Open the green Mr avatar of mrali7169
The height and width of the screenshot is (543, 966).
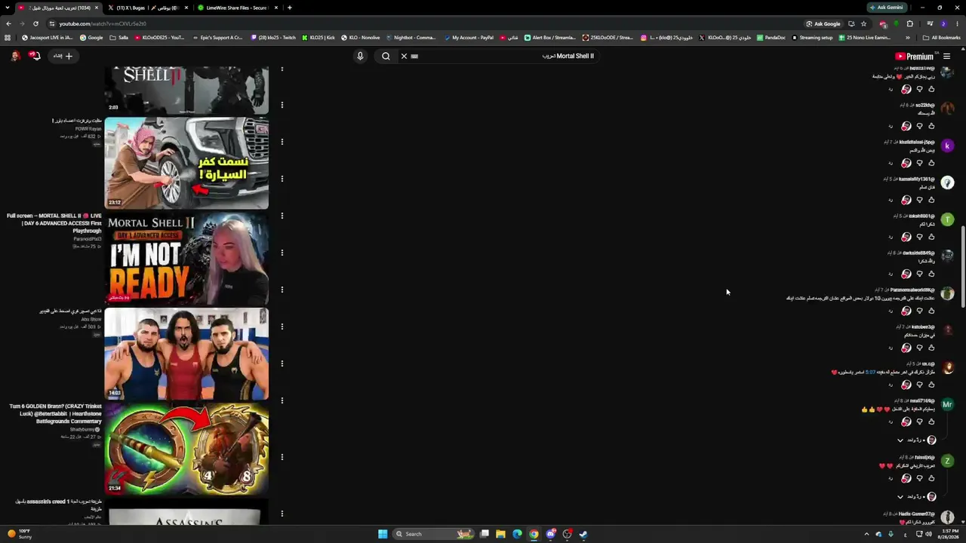(x=947, y=404)
